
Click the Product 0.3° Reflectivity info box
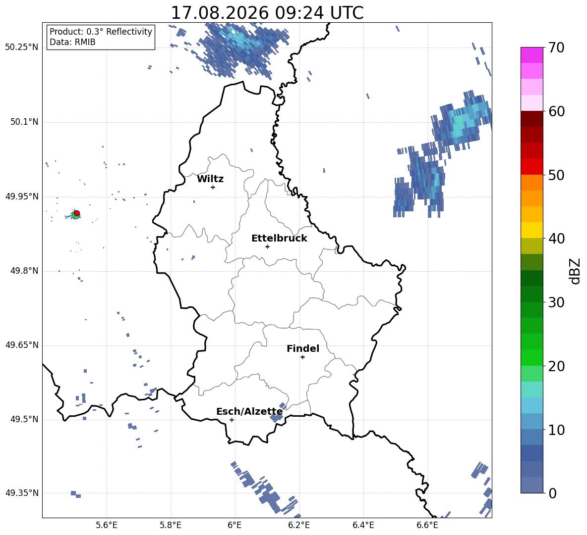point(101,37)
